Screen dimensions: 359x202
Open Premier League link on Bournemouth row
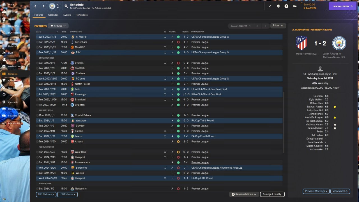[200, 162]
